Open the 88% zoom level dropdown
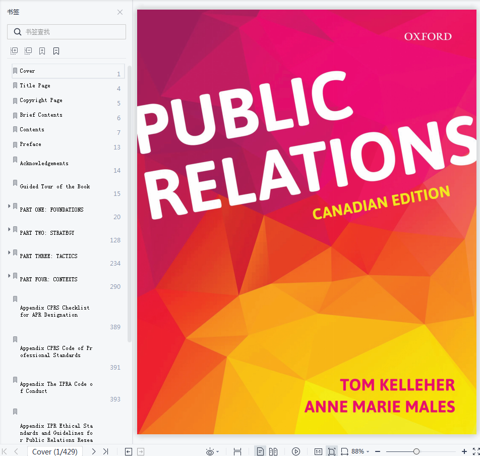The width and height of the screenshot is (480, 456). coord(361,451)
